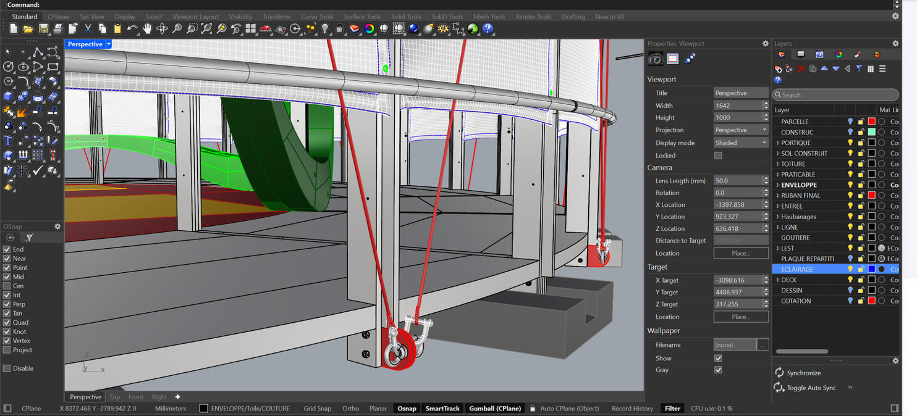Screen dimensions: 917x416
Task: Click the Synchronize button in Layers panel
Action: [799, 372]
